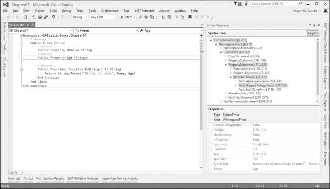Viewport: 330px width, 189px height.
Task: Click the bookmark toggle icon in toolbar
Action: click(190, 17)
